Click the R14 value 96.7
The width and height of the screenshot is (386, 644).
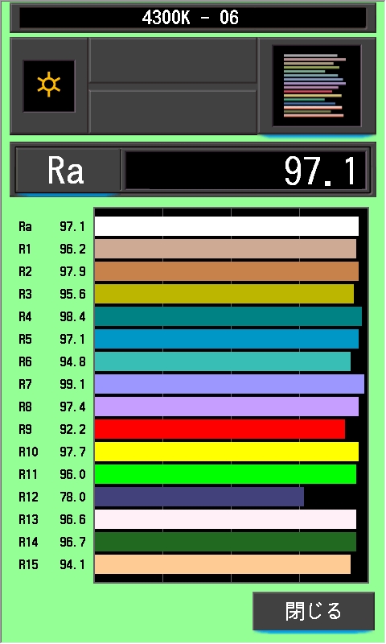tap(72, 542)
